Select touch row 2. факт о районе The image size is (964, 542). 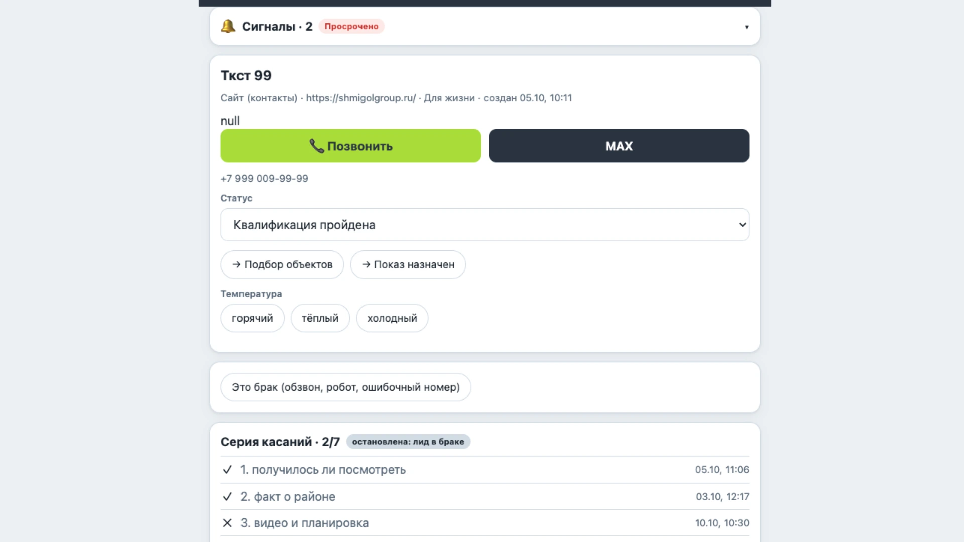485,497
